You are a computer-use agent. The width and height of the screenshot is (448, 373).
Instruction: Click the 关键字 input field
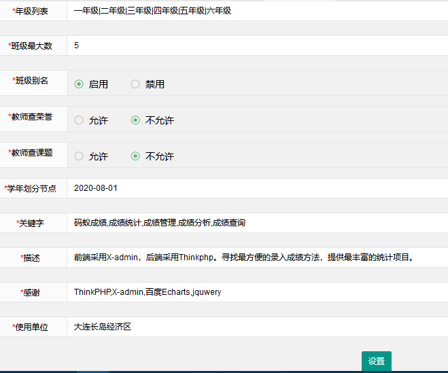(x=257, y=223)
